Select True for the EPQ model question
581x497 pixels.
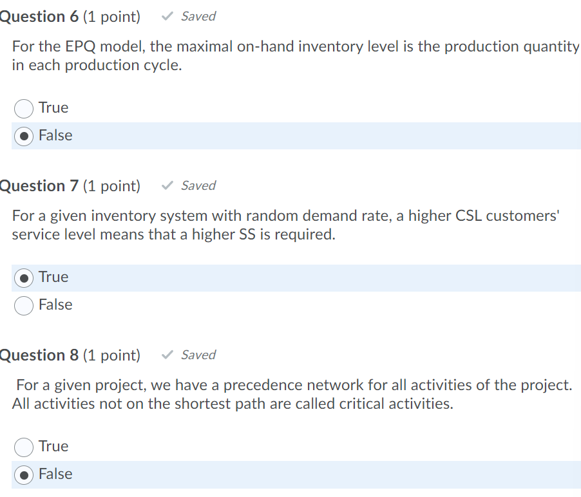[23, 108]
